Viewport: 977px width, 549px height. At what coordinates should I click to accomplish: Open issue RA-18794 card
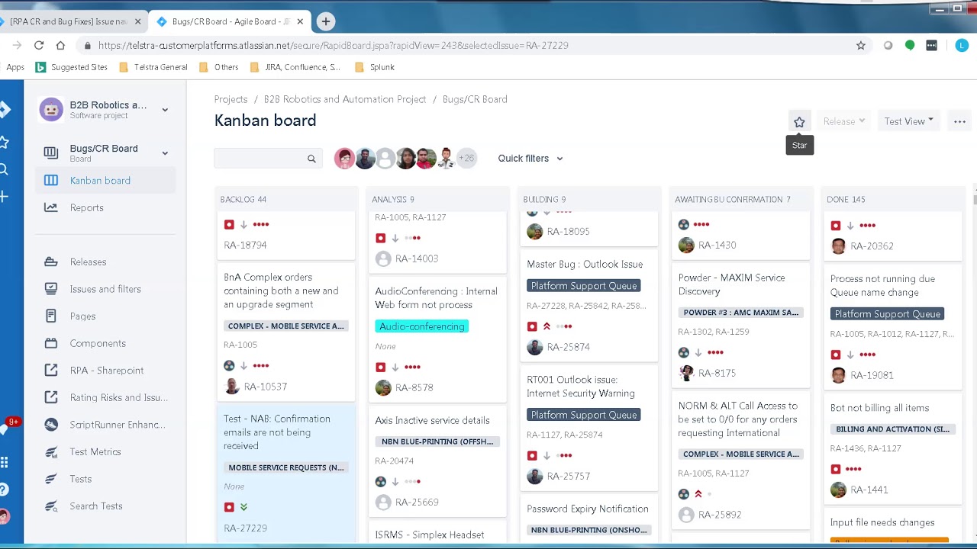[245, 245]
